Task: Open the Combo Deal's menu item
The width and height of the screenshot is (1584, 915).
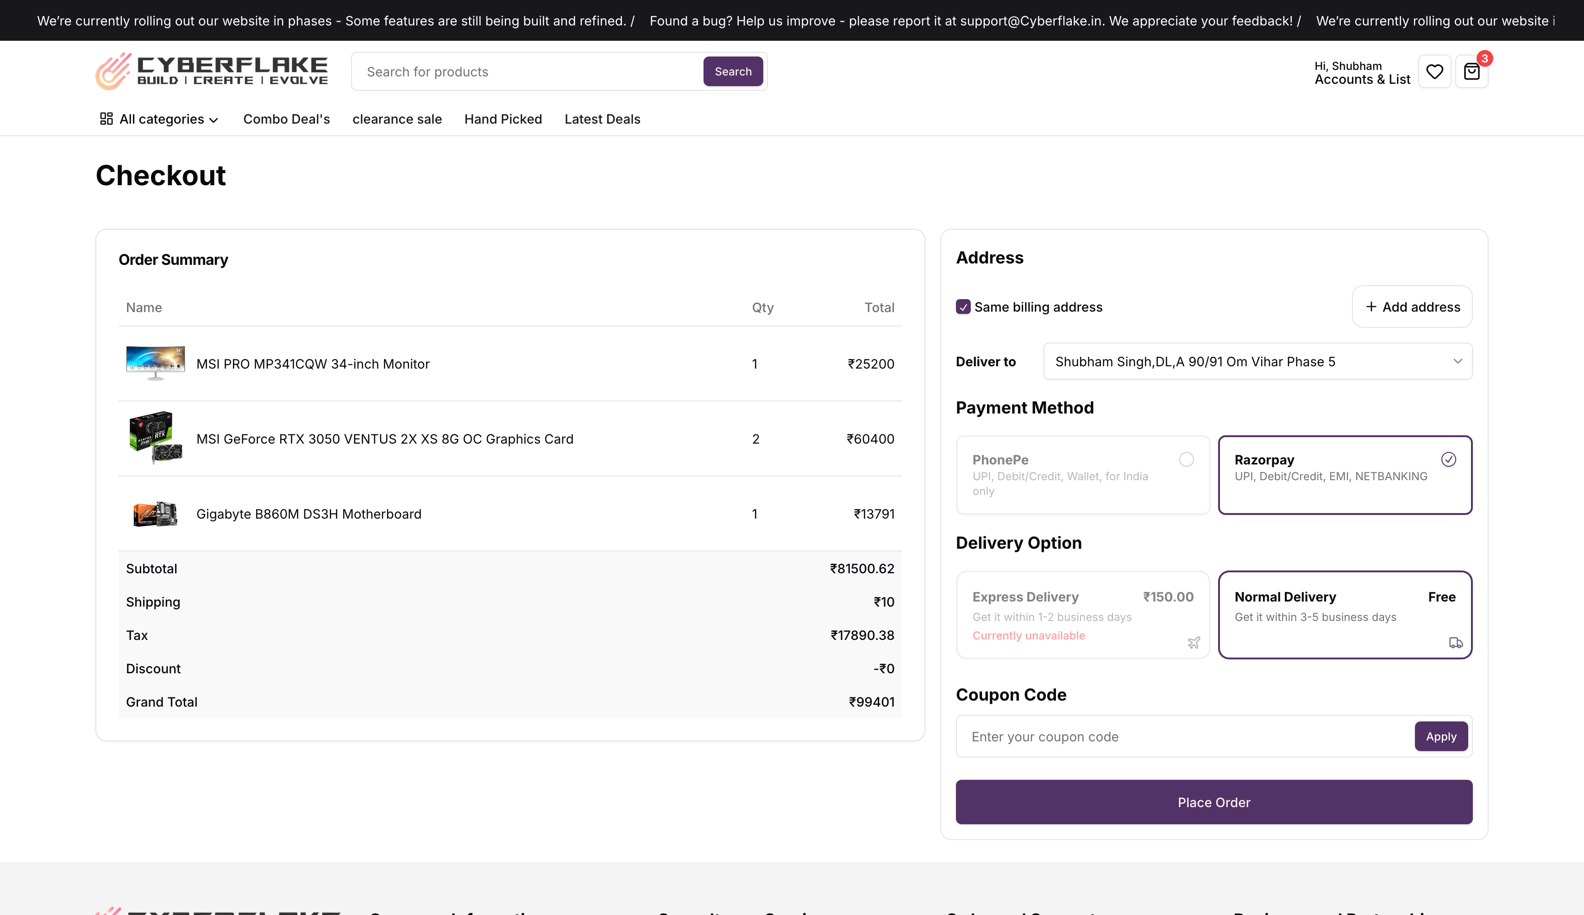Action: tap(286, 119)
